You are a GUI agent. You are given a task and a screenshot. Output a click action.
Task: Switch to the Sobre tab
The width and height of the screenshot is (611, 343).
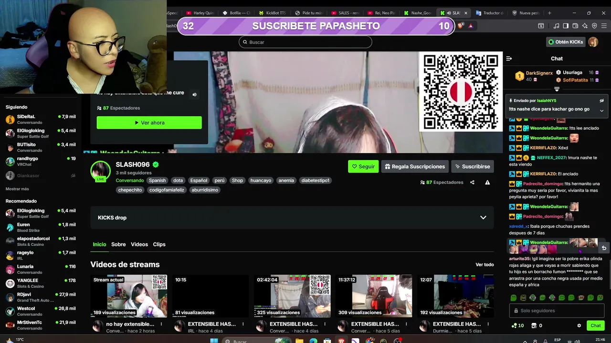pos(118,244)
